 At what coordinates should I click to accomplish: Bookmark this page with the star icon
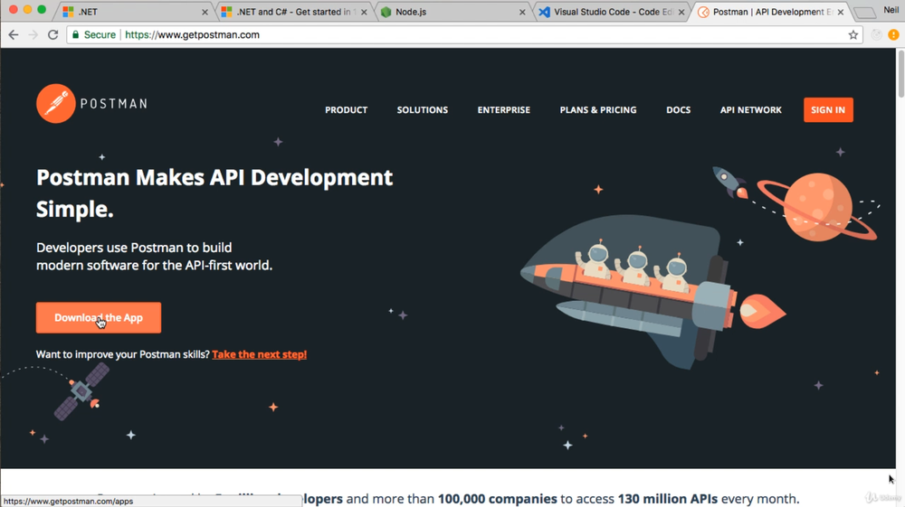tap(853, 34)
